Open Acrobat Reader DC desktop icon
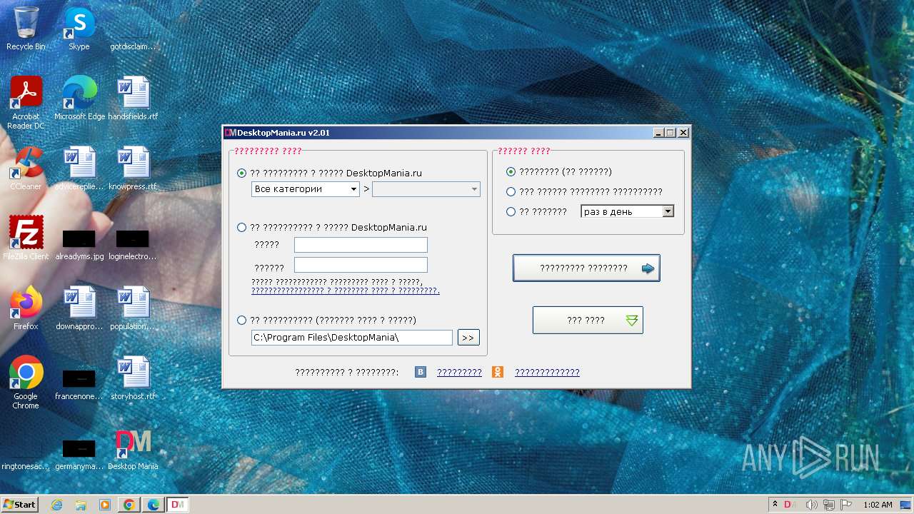 (26, 103)
